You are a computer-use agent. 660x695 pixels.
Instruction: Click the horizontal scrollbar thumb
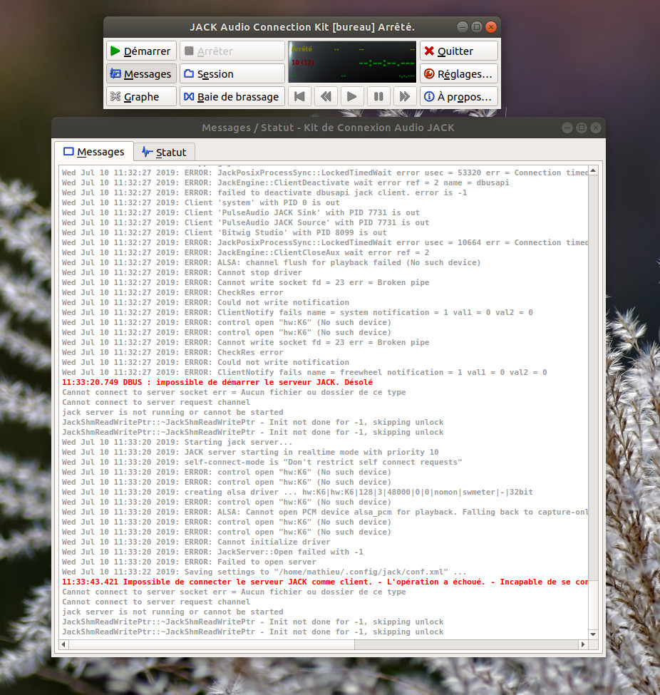click(212, 644)
